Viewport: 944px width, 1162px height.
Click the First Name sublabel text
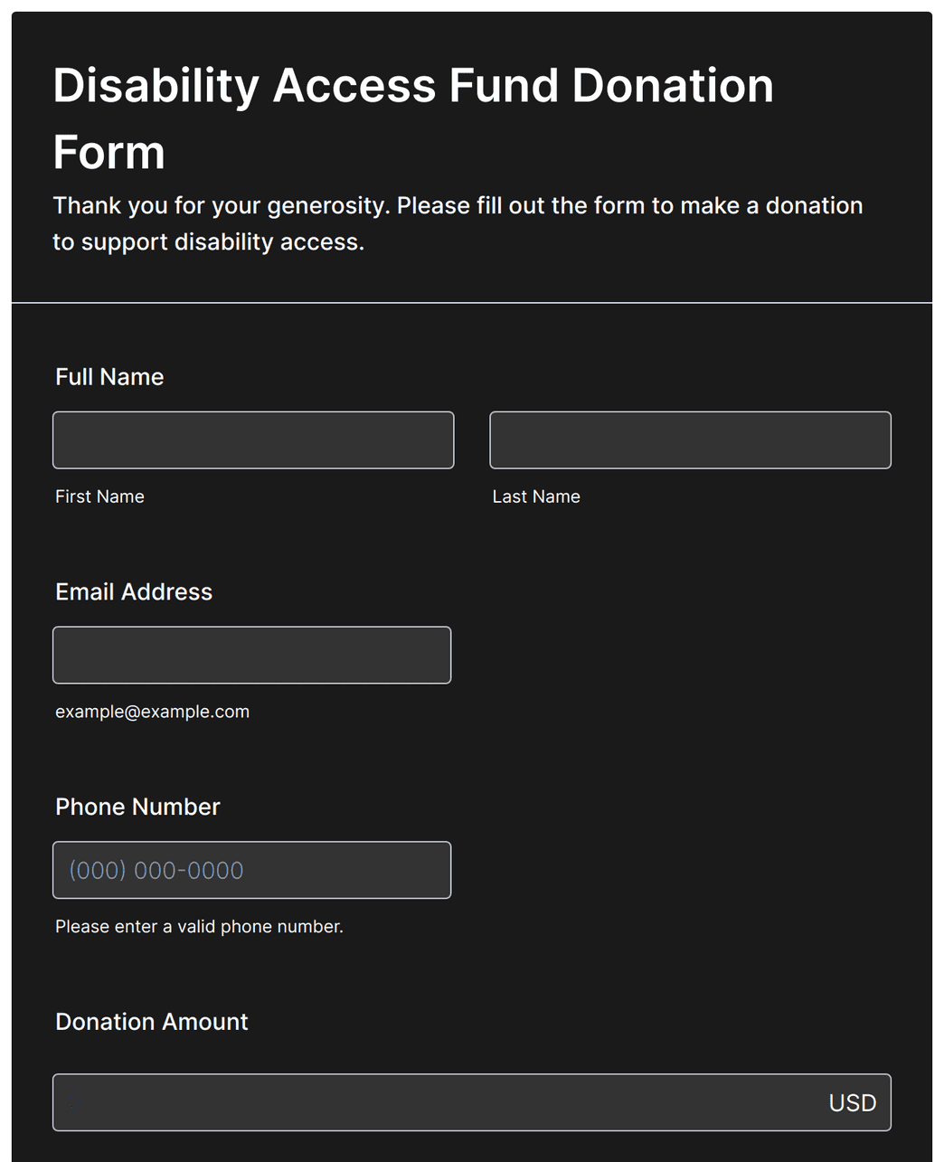coord(99,496)
